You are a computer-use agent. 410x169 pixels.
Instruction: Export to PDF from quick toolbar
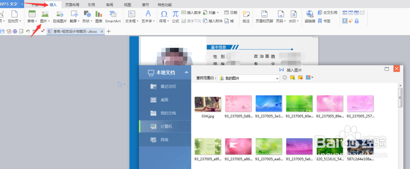(x=9, y=31)
